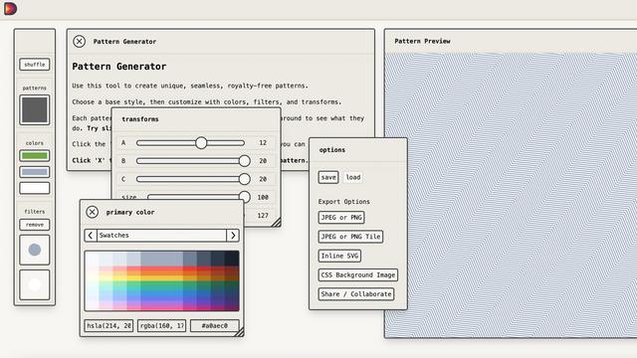
Task: Click the transform A slider handle
Action: (201, 143)
